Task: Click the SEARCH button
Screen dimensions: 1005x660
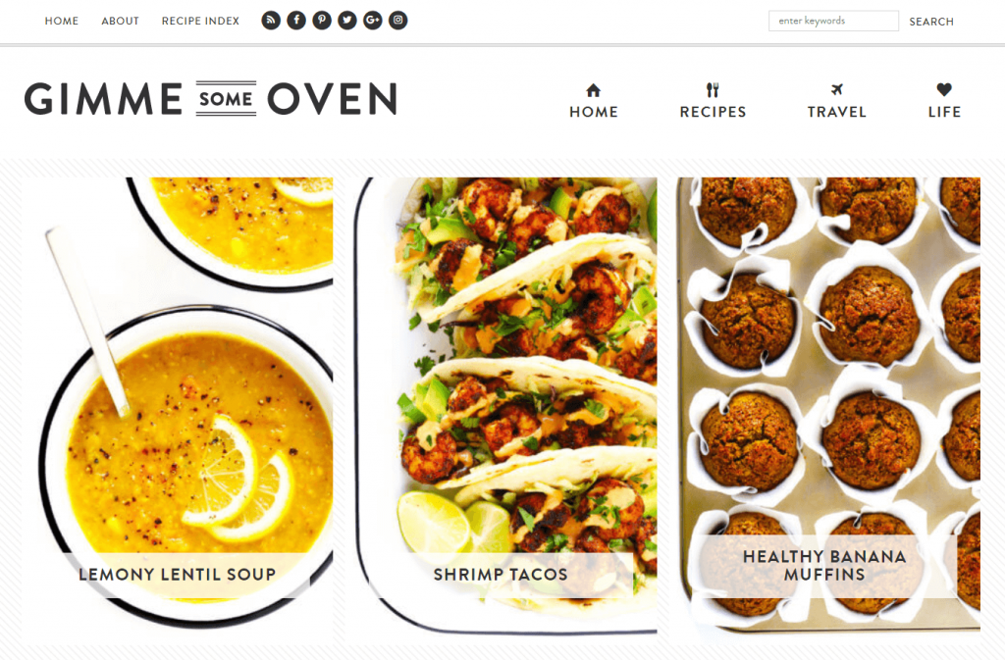Action: point(931,22)
